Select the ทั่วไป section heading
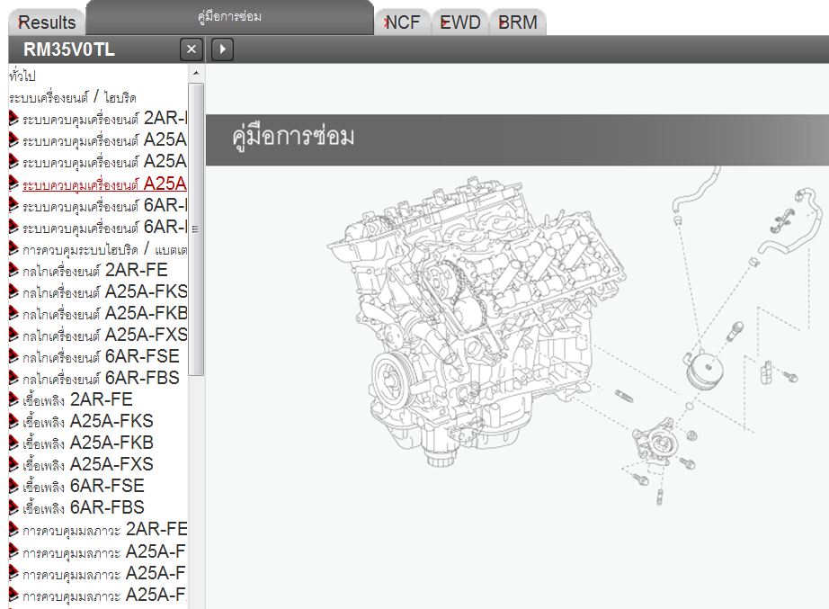 22,76
